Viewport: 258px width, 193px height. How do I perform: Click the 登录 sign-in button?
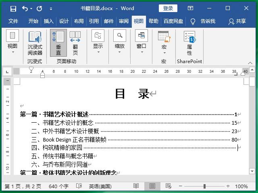coord(168,8)
